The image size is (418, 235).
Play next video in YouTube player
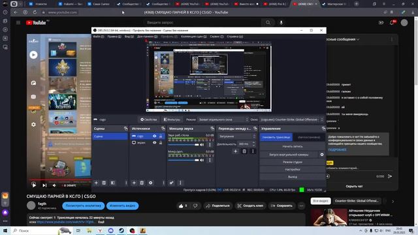click(x=44, y=185)
